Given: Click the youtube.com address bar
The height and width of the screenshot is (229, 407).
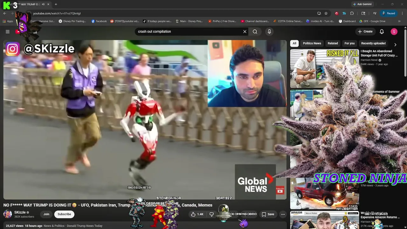Looking at the screenshot, I should (x=172, y=13).
